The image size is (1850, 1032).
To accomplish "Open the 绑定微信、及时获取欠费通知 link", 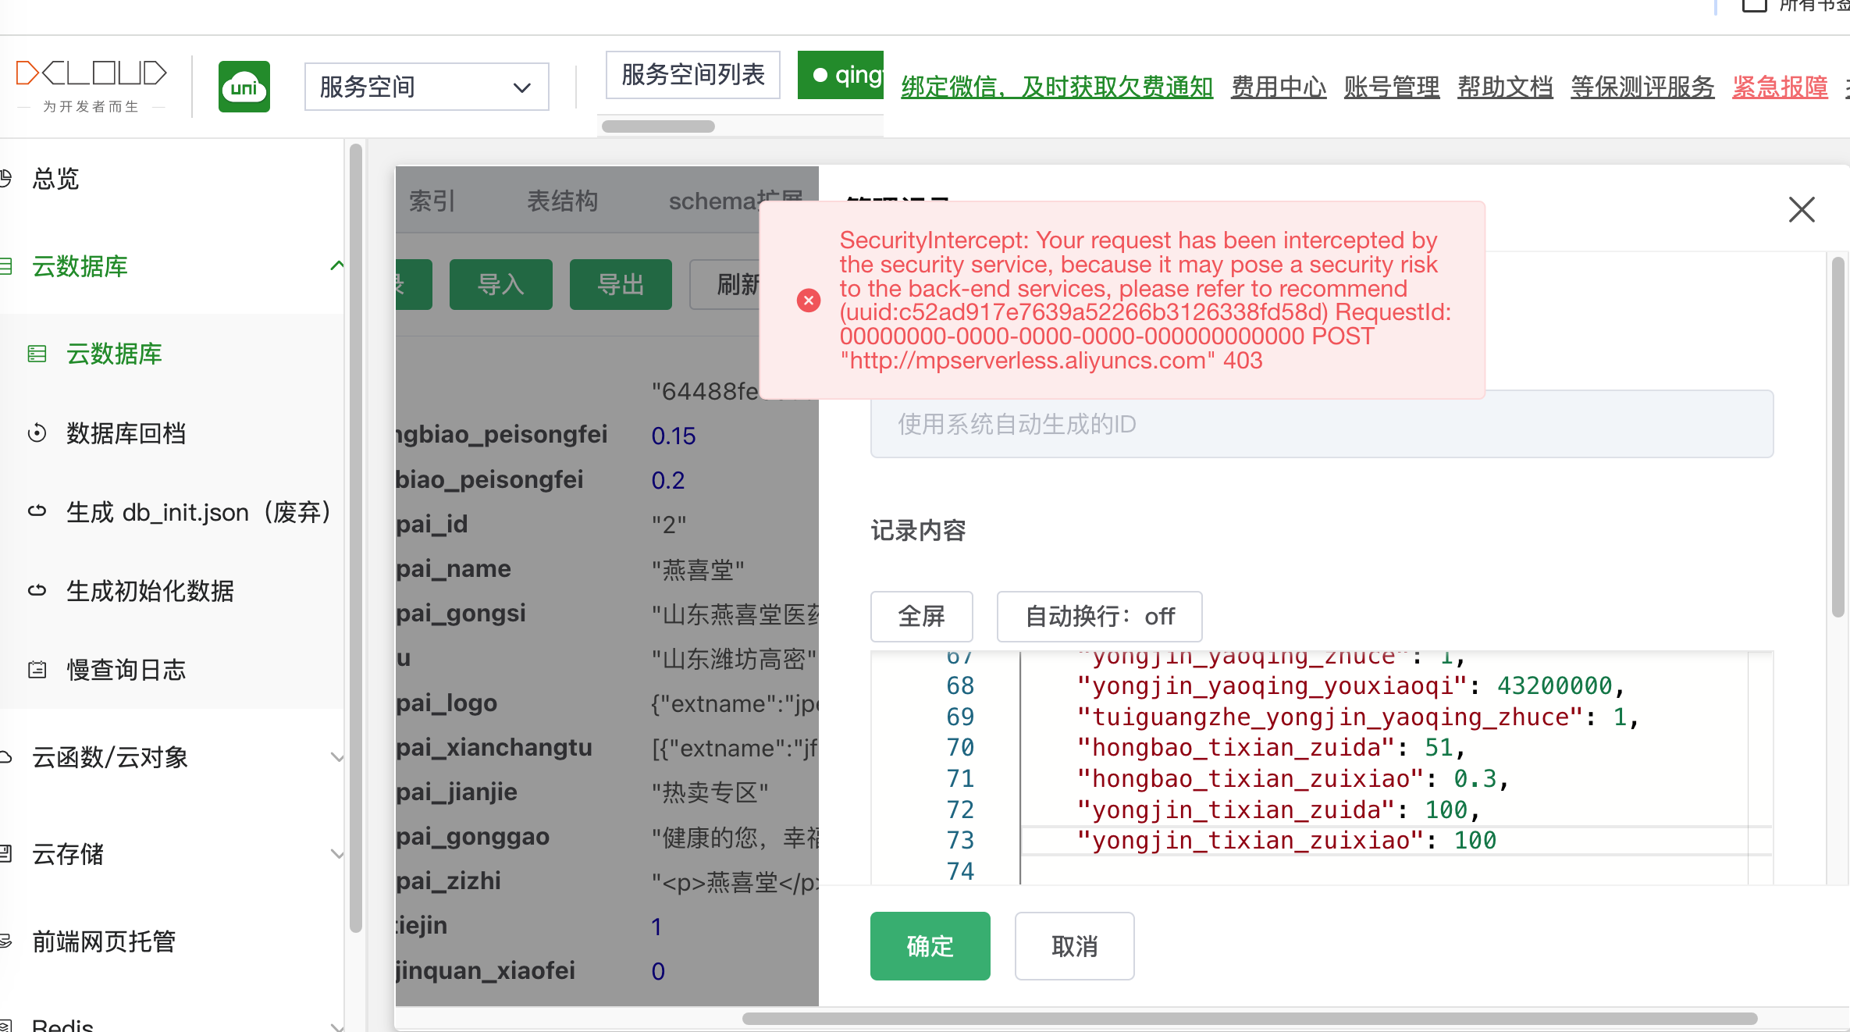I will pos(1057,87).
